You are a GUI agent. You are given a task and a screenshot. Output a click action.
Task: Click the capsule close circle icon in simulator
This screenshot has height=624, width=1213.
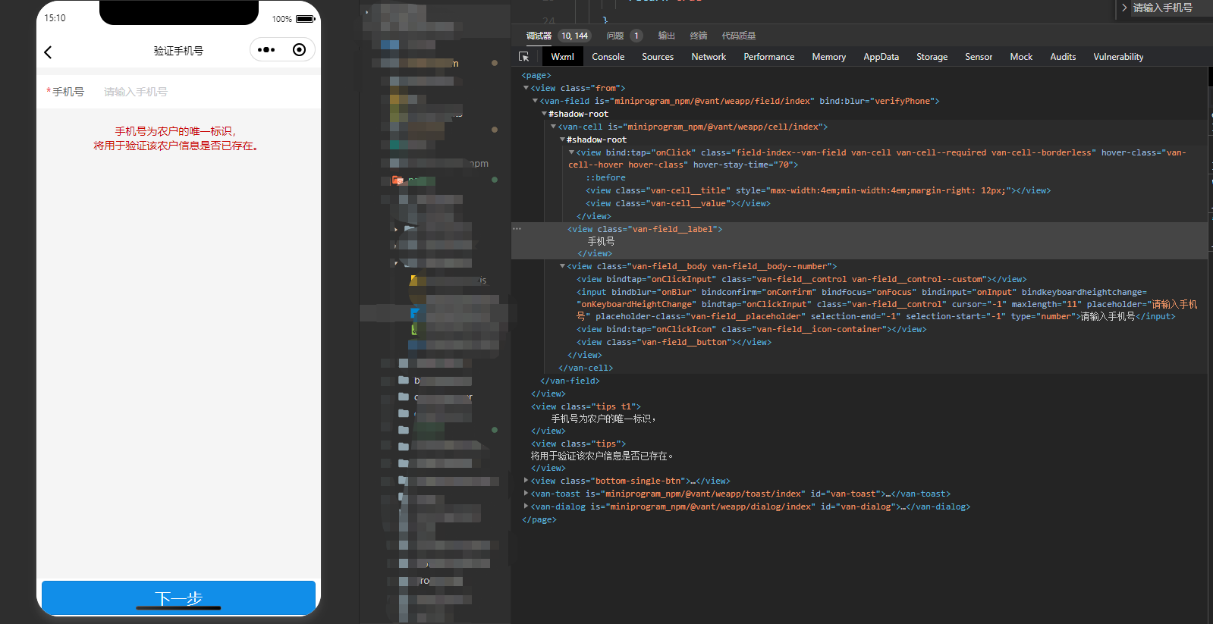[x=300, y=50]
